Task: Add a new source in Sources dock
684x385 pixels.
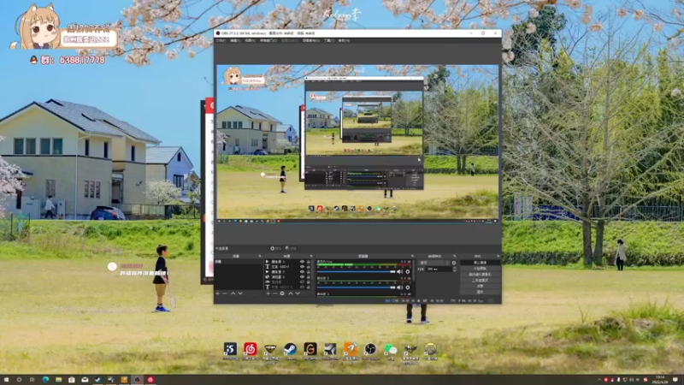Action: (268, 293)
